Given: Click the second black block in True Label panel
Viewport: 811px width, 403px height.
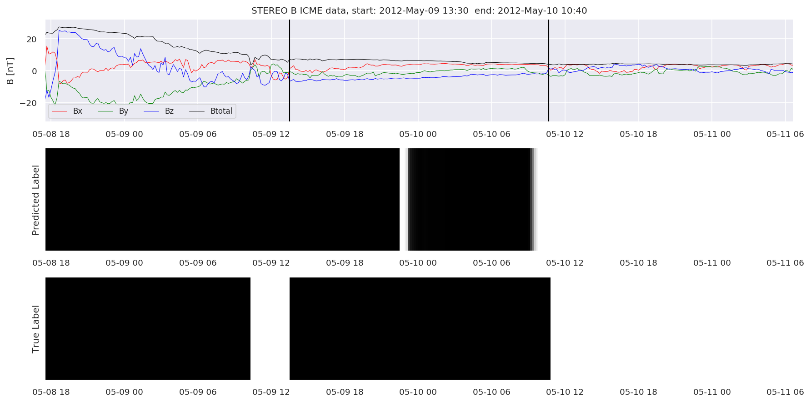Looking at the screenshot, I should 420,328.
